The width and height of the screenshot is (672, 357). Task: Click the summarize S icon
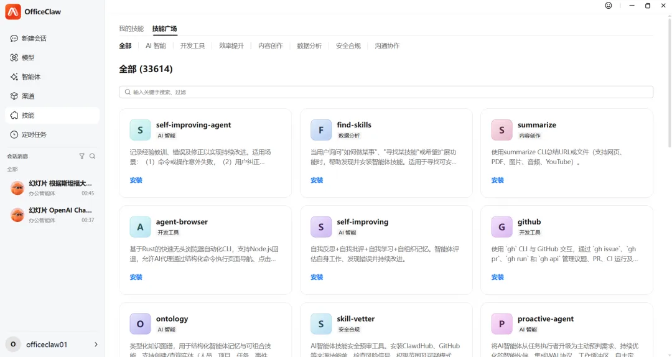tap(502, 130)
